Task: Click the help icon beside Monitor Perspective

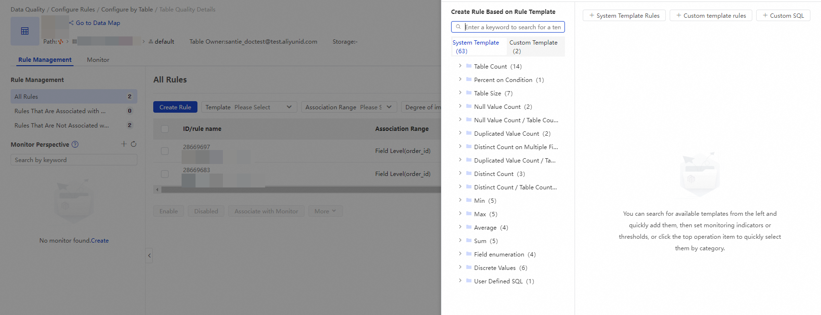Action: click(x=75, y=144)
